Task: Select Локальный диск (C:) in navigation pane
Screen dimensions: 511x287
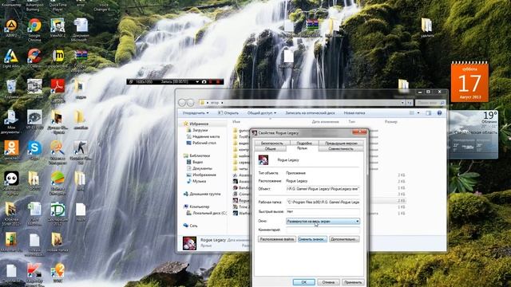Action: pyautogui.click(x=206, y=213)
